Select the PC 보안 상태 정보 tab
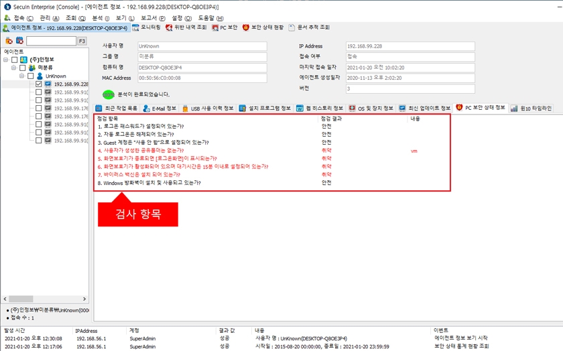This screenshot has height=351, width=563. (481, 107)
